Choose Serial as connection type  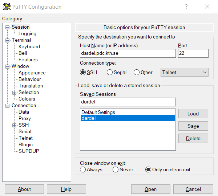(x=110, y=72)
